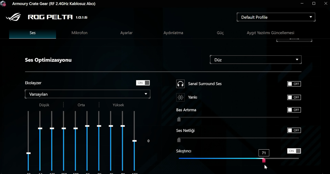This screenshot has height=174, width=330.
Task: Click the Orta equalizer range label
Action: [x=81, y=105]
